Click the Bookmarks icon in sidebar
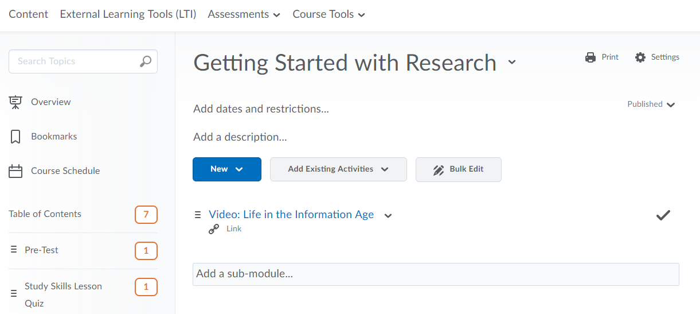 coord(15,137)
